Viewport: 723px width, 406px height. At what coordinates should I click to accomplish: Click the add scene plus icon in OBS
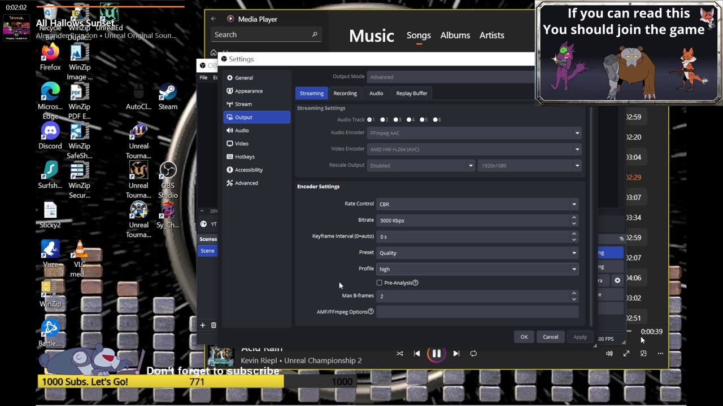pyautogui.click(x=202, y=325)
